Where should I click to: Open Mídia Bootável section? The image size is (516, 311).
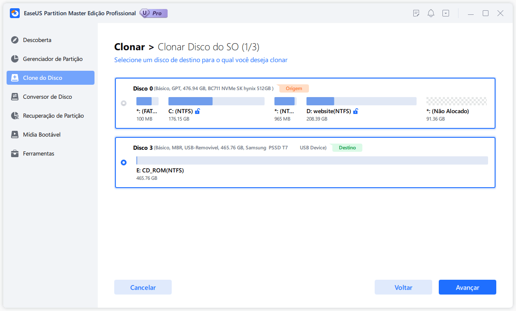(51, 135)
